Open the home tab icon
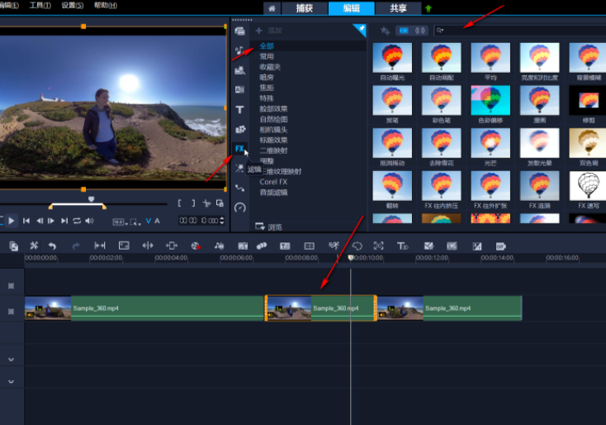606x425 pixels. pyautogui.click(x=271, y=8)
